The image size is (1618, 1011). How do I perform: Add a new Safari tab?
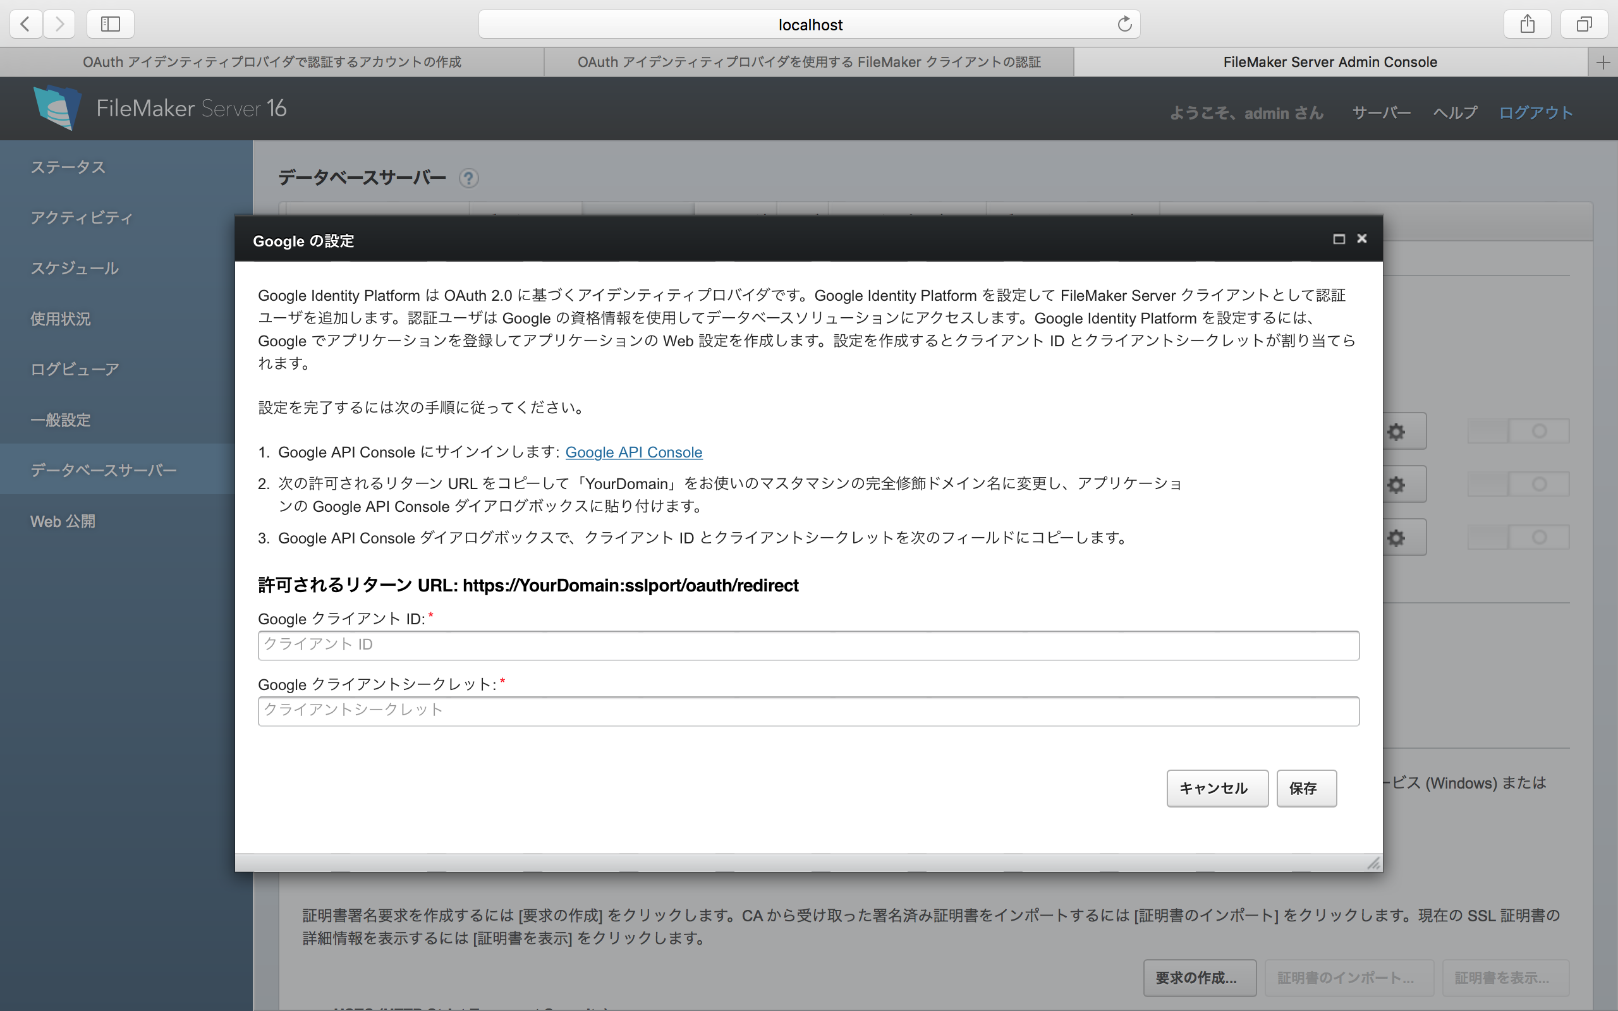[1603, 62]
